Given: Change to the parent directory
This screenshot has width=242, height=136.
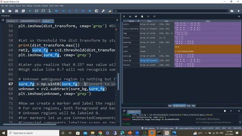Looking at the screenshot, I should pyautogui.click(x=239, y=11).
